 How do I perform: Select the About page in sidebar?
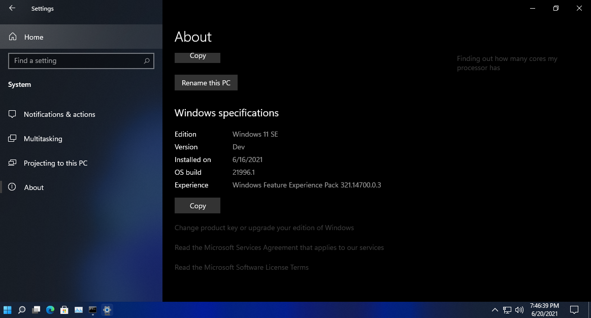click(x=81, y=187)
